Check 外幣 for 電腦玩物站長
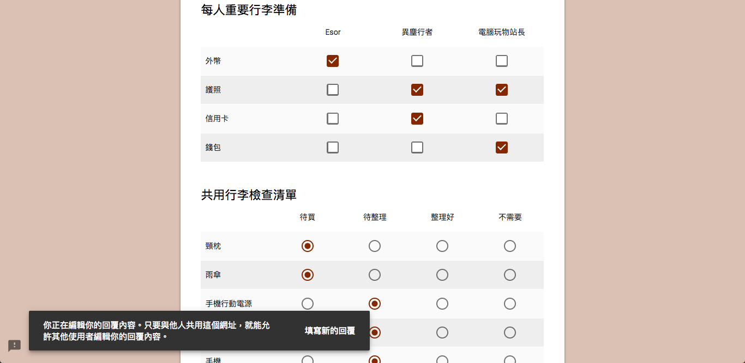745x363 pixels. click(x=502, y=61)
